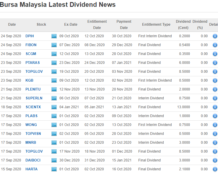Show details info icon for SUPERLN dividend
The width and height of the screenshot is (218, 173).
click(x=215, y=98)
